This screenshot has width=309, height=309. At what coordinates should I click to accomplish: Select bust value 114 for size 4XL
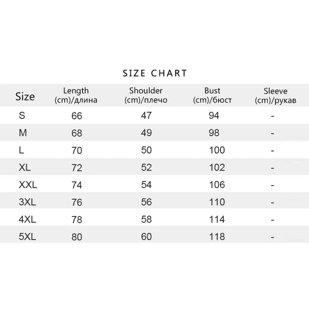[x=217, y=220]
